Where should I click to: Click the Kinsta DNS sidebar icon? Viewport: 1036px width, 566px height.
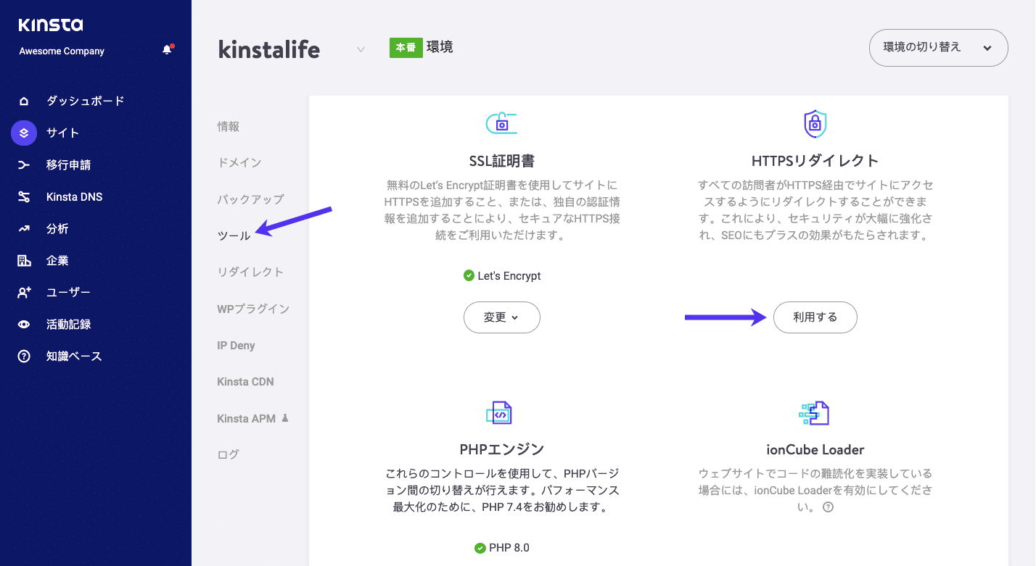pos(24,196)
